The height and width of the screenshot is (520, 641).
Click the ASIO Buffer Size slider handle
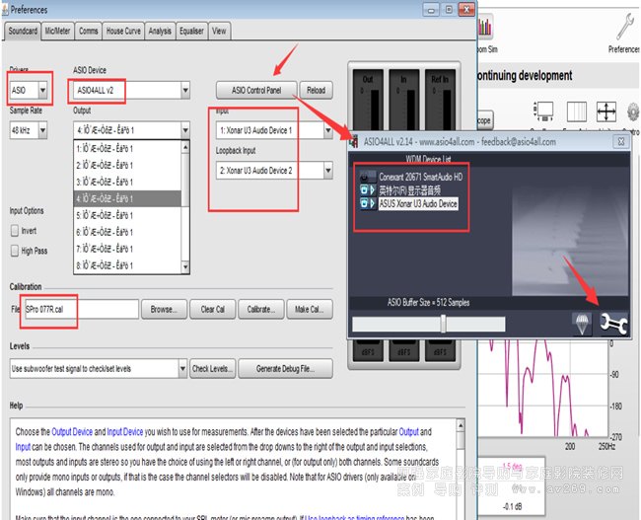pos(444,323)
